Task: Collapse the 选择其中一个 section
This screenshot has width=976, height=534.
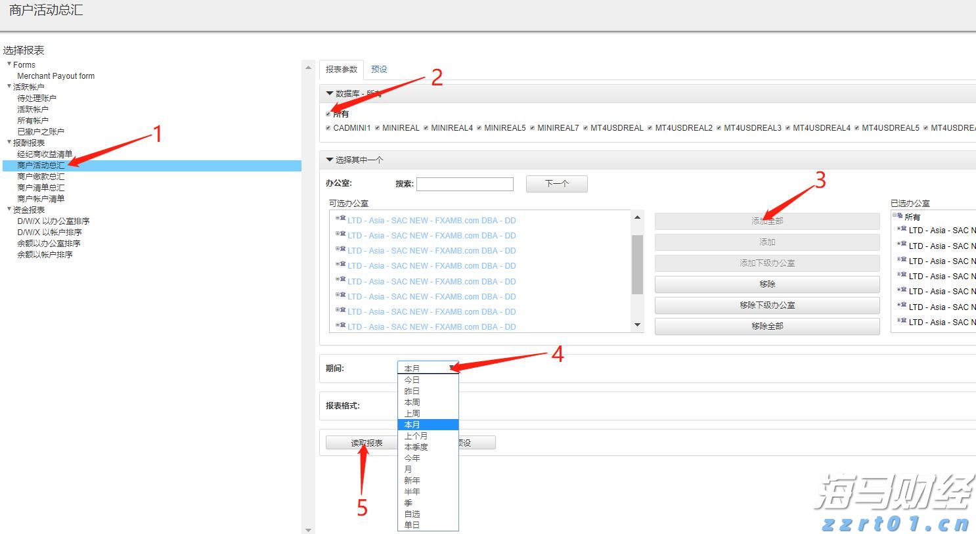Action: [x=330, y=159]
